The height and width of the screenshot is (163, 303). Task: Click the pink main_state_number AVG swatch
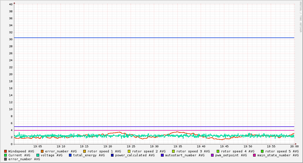coord(255,155)
